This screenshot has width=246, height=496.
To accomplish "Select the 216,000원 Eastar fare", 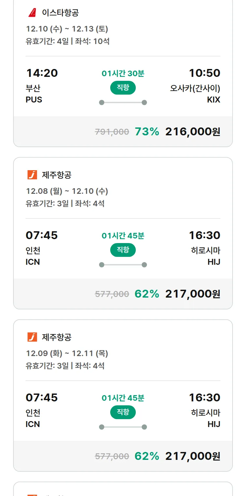I will [193, 132].
